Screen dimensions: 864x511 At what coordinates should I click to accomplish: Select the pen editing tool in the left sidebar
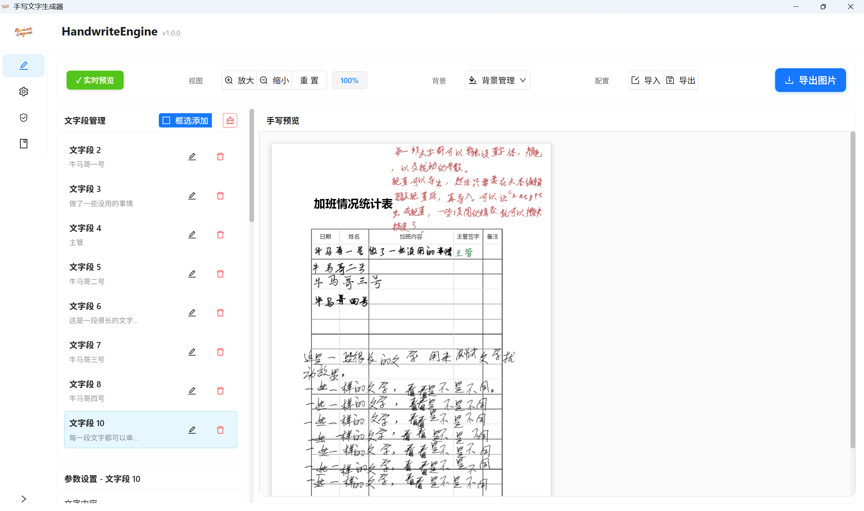pos(23,66)
